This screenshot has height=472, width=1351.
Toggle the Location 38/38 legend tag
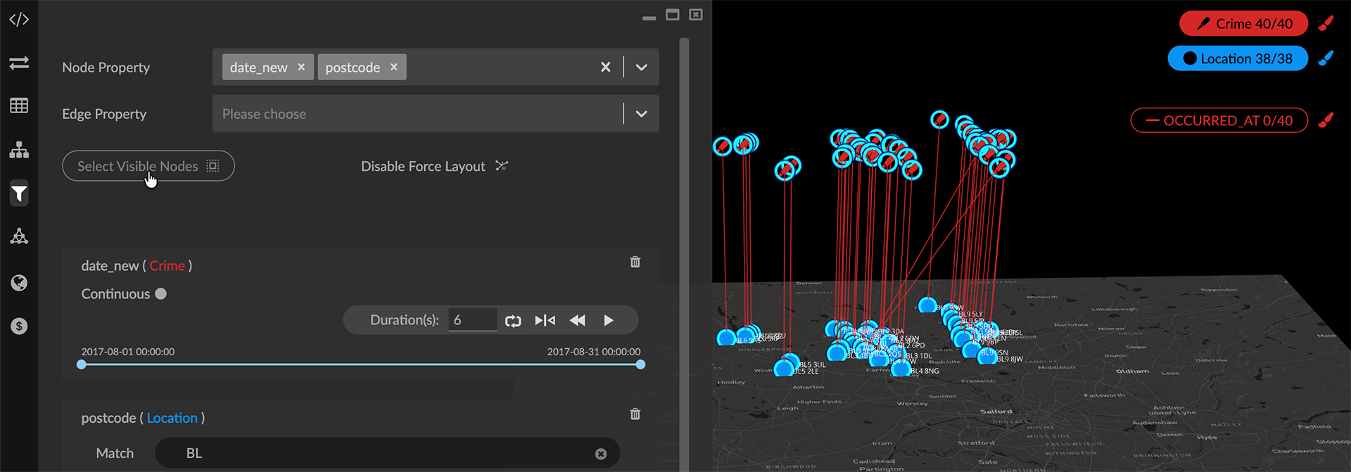coord(1238,59)
